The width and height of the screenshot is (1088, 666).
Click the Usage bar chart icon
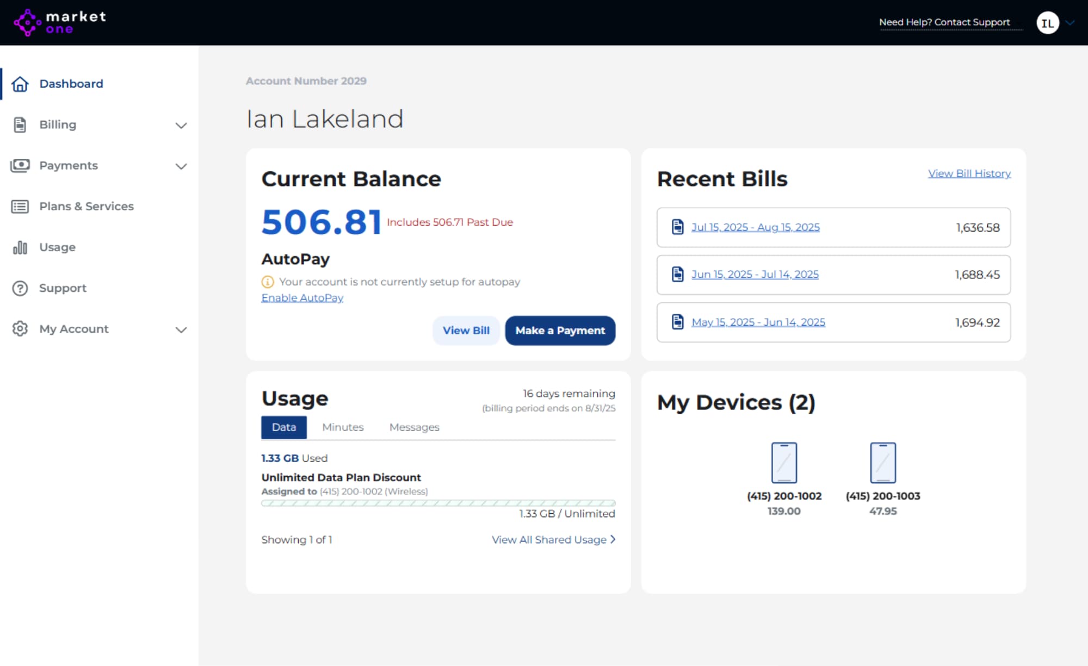tap(20, 247)
